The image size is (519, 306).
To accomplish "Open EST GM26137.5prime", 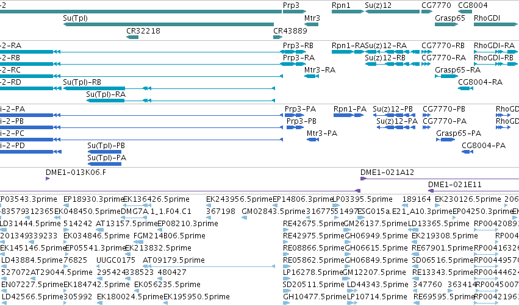I will click(x=375, y=224).
